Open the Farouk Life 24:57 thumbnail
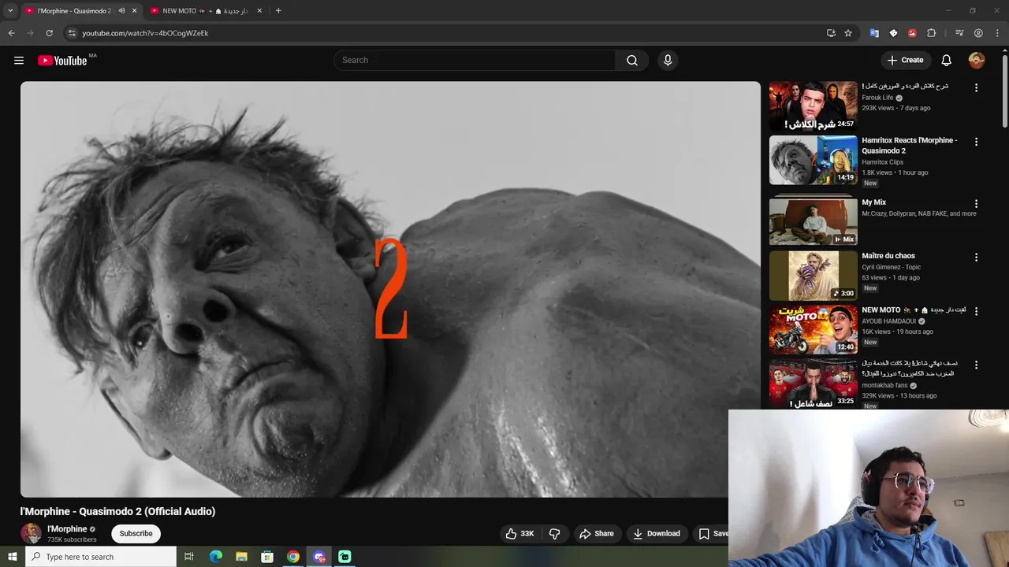 point(813,106)
